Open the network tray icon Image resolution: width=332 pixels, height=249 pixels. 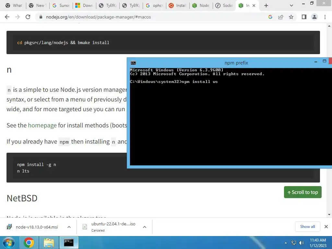point(294,243)
